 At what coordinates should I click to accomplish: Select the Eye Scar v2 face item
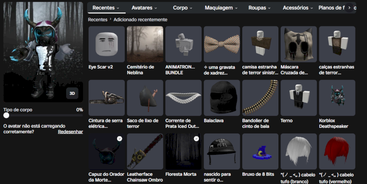tap(106, 44)
